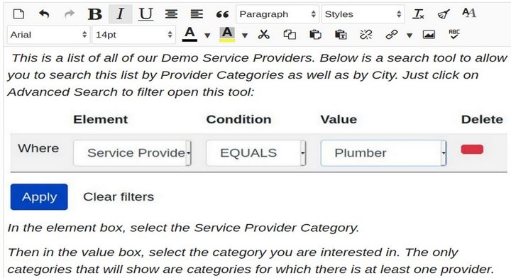Screen dimensions: 511x278
Task: Open the Paragraph format dropdown
Action: point(278,14)
